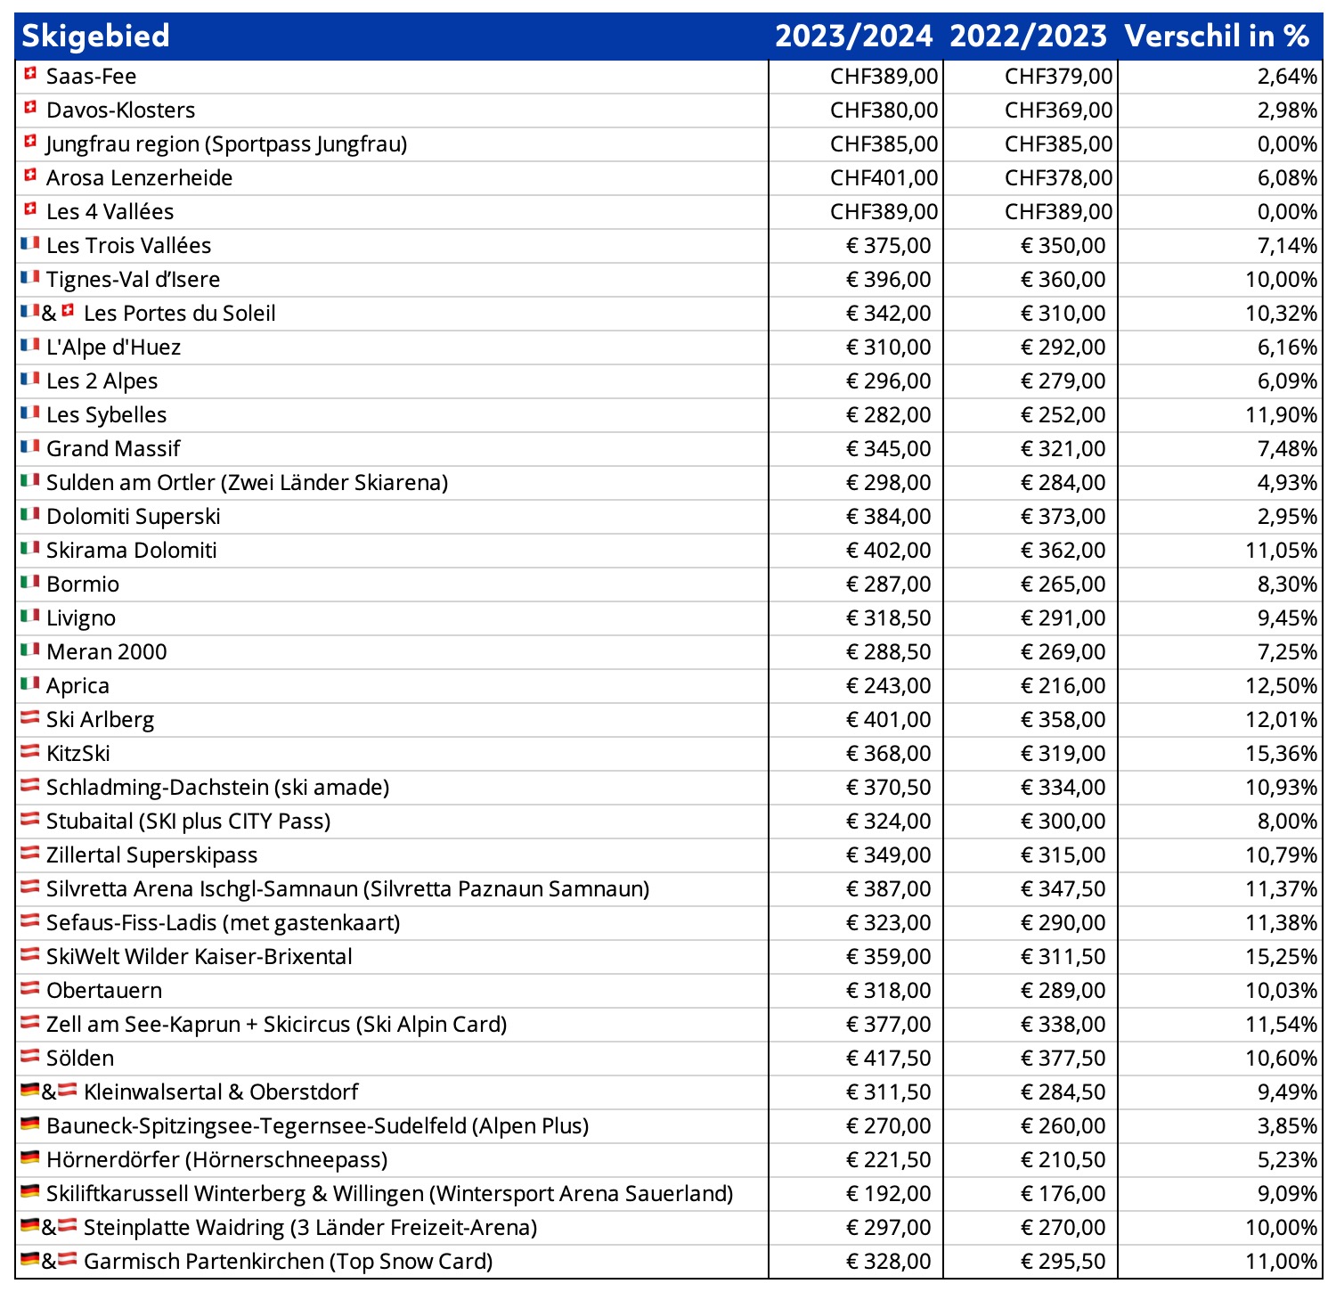Click the Swiss flag in the Les Portes du Soleil row
Viewport: 1336px width, 1292px height.
[x=68, y=311]
